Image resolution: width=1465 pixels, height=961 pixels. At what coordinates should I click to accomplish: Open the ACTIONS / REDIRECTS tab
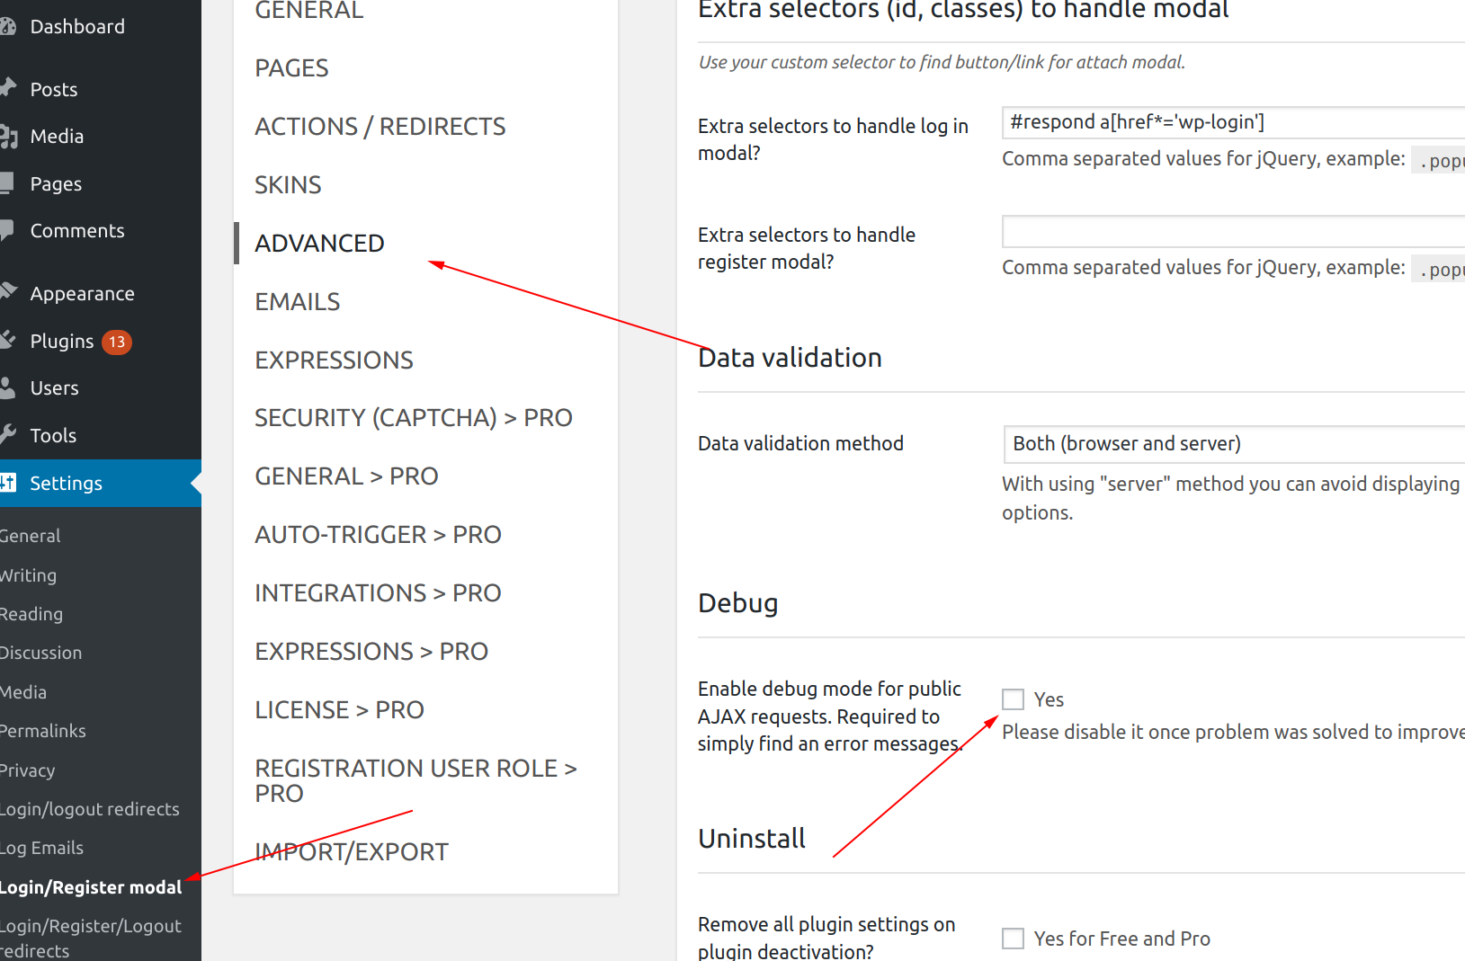point(380,126)
